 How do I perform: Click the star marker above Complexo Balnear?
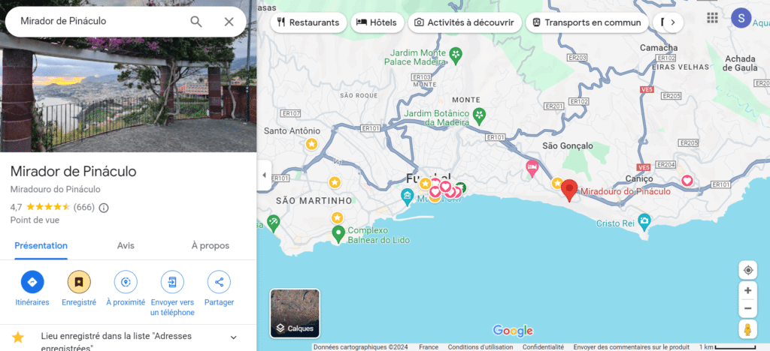tap(337, 217)
